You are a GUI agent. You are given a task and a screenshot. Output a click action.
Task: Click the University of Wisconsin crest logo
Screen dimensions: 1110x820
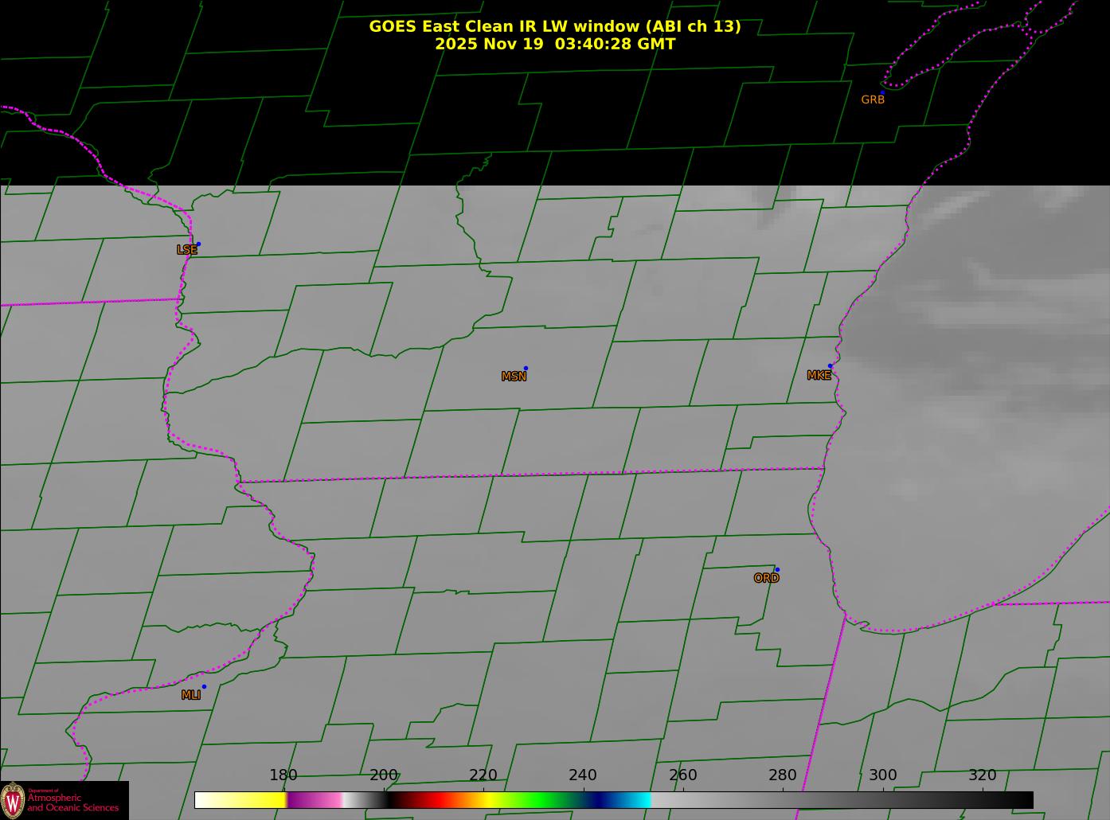(13, 799)
